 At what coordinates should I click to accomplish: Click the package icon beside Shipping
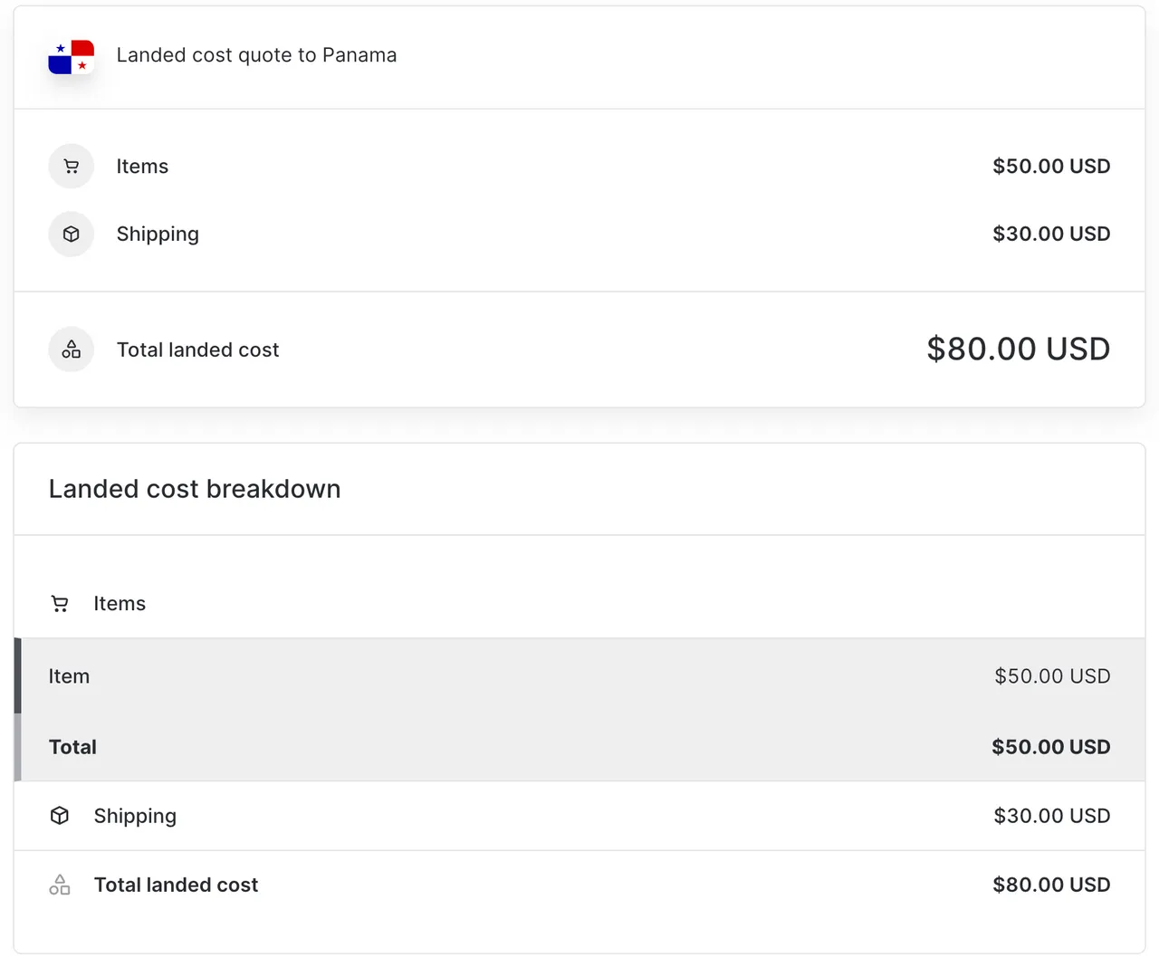point(72,234)
